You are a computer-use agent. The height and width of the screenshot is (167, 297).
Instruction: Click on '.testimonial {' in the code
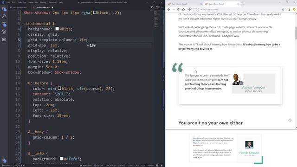coord(39,24)
